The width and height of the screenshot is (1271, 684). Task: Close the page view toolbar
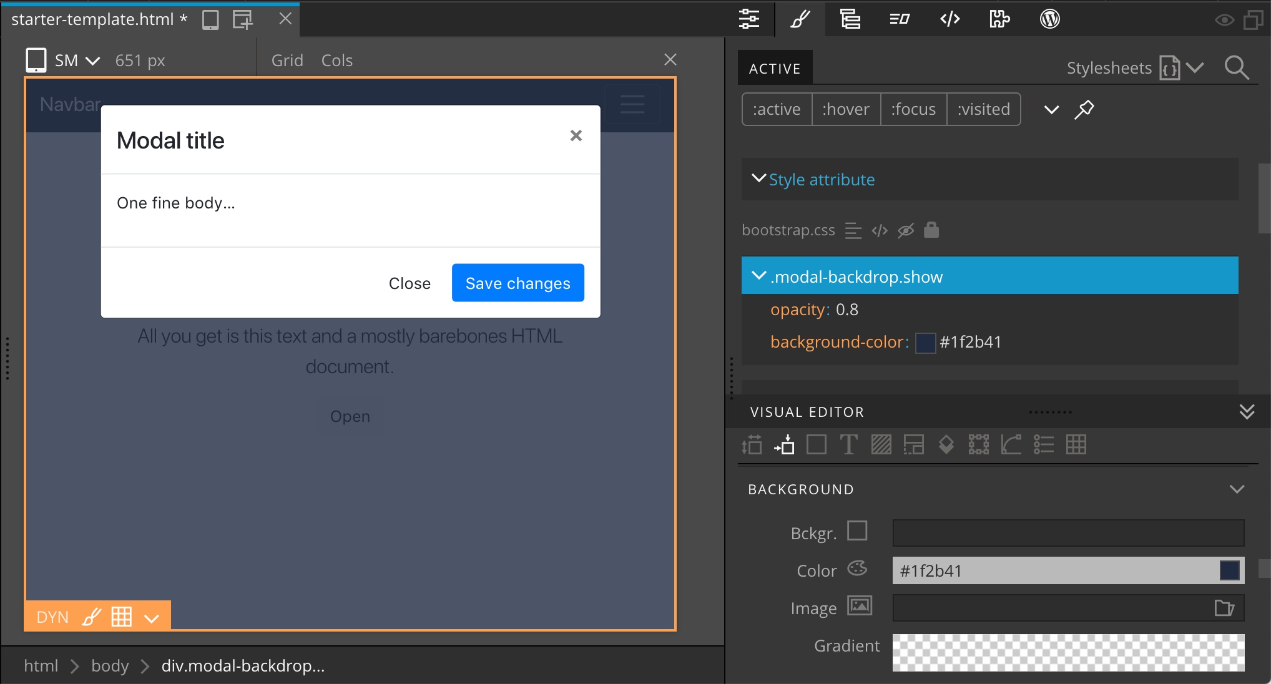[x=670, y=59]
